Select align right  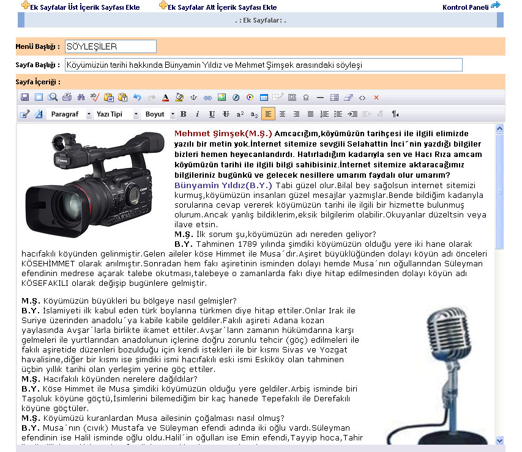(x=296, y=114)
